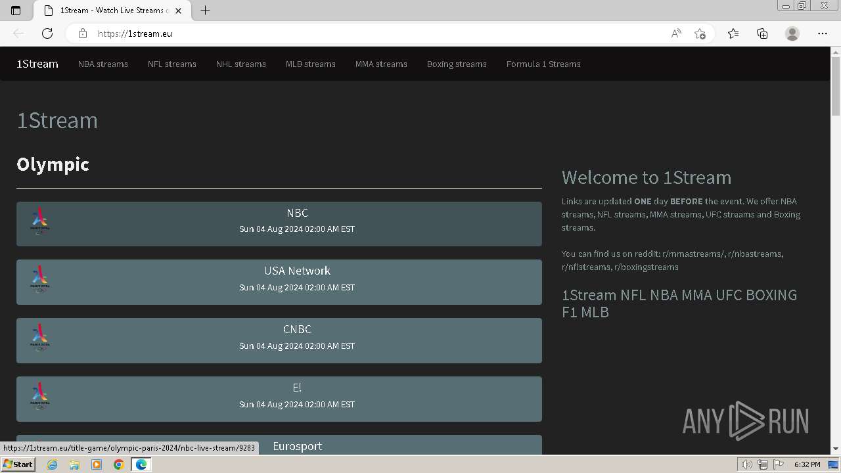Open the Windows Start button

(x=18, y=464)
